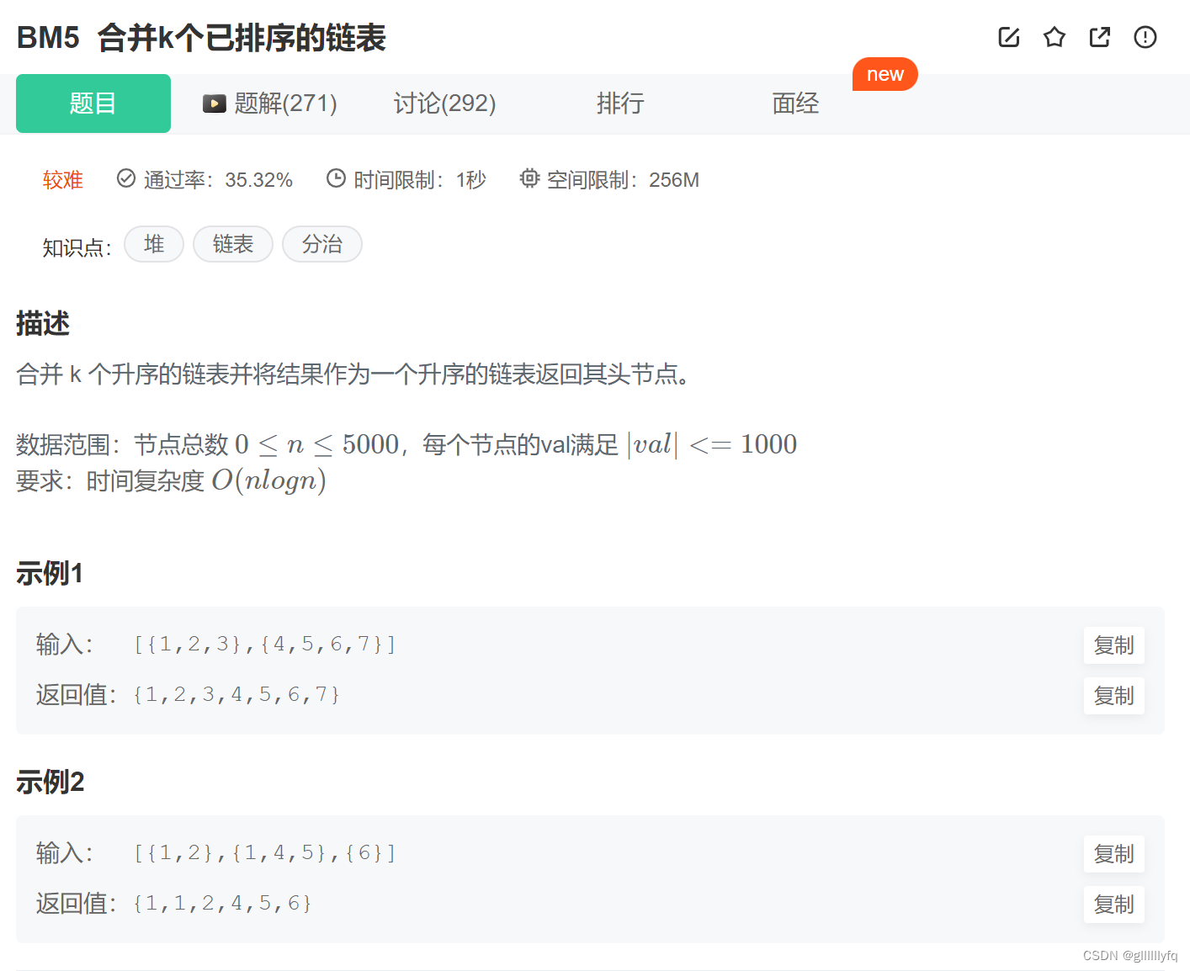1190x971 pixels.
Task: Click the edit note pencil icon
Action: 1008,37
